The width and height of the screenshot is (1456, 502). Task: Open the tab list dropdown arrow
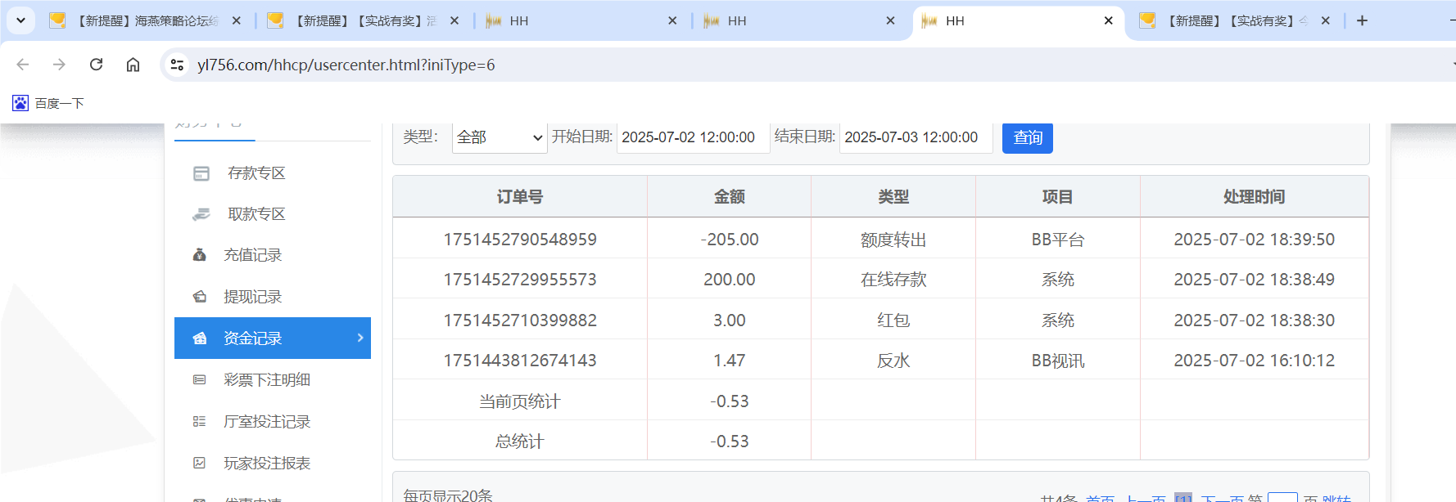[x=20, y=20]
